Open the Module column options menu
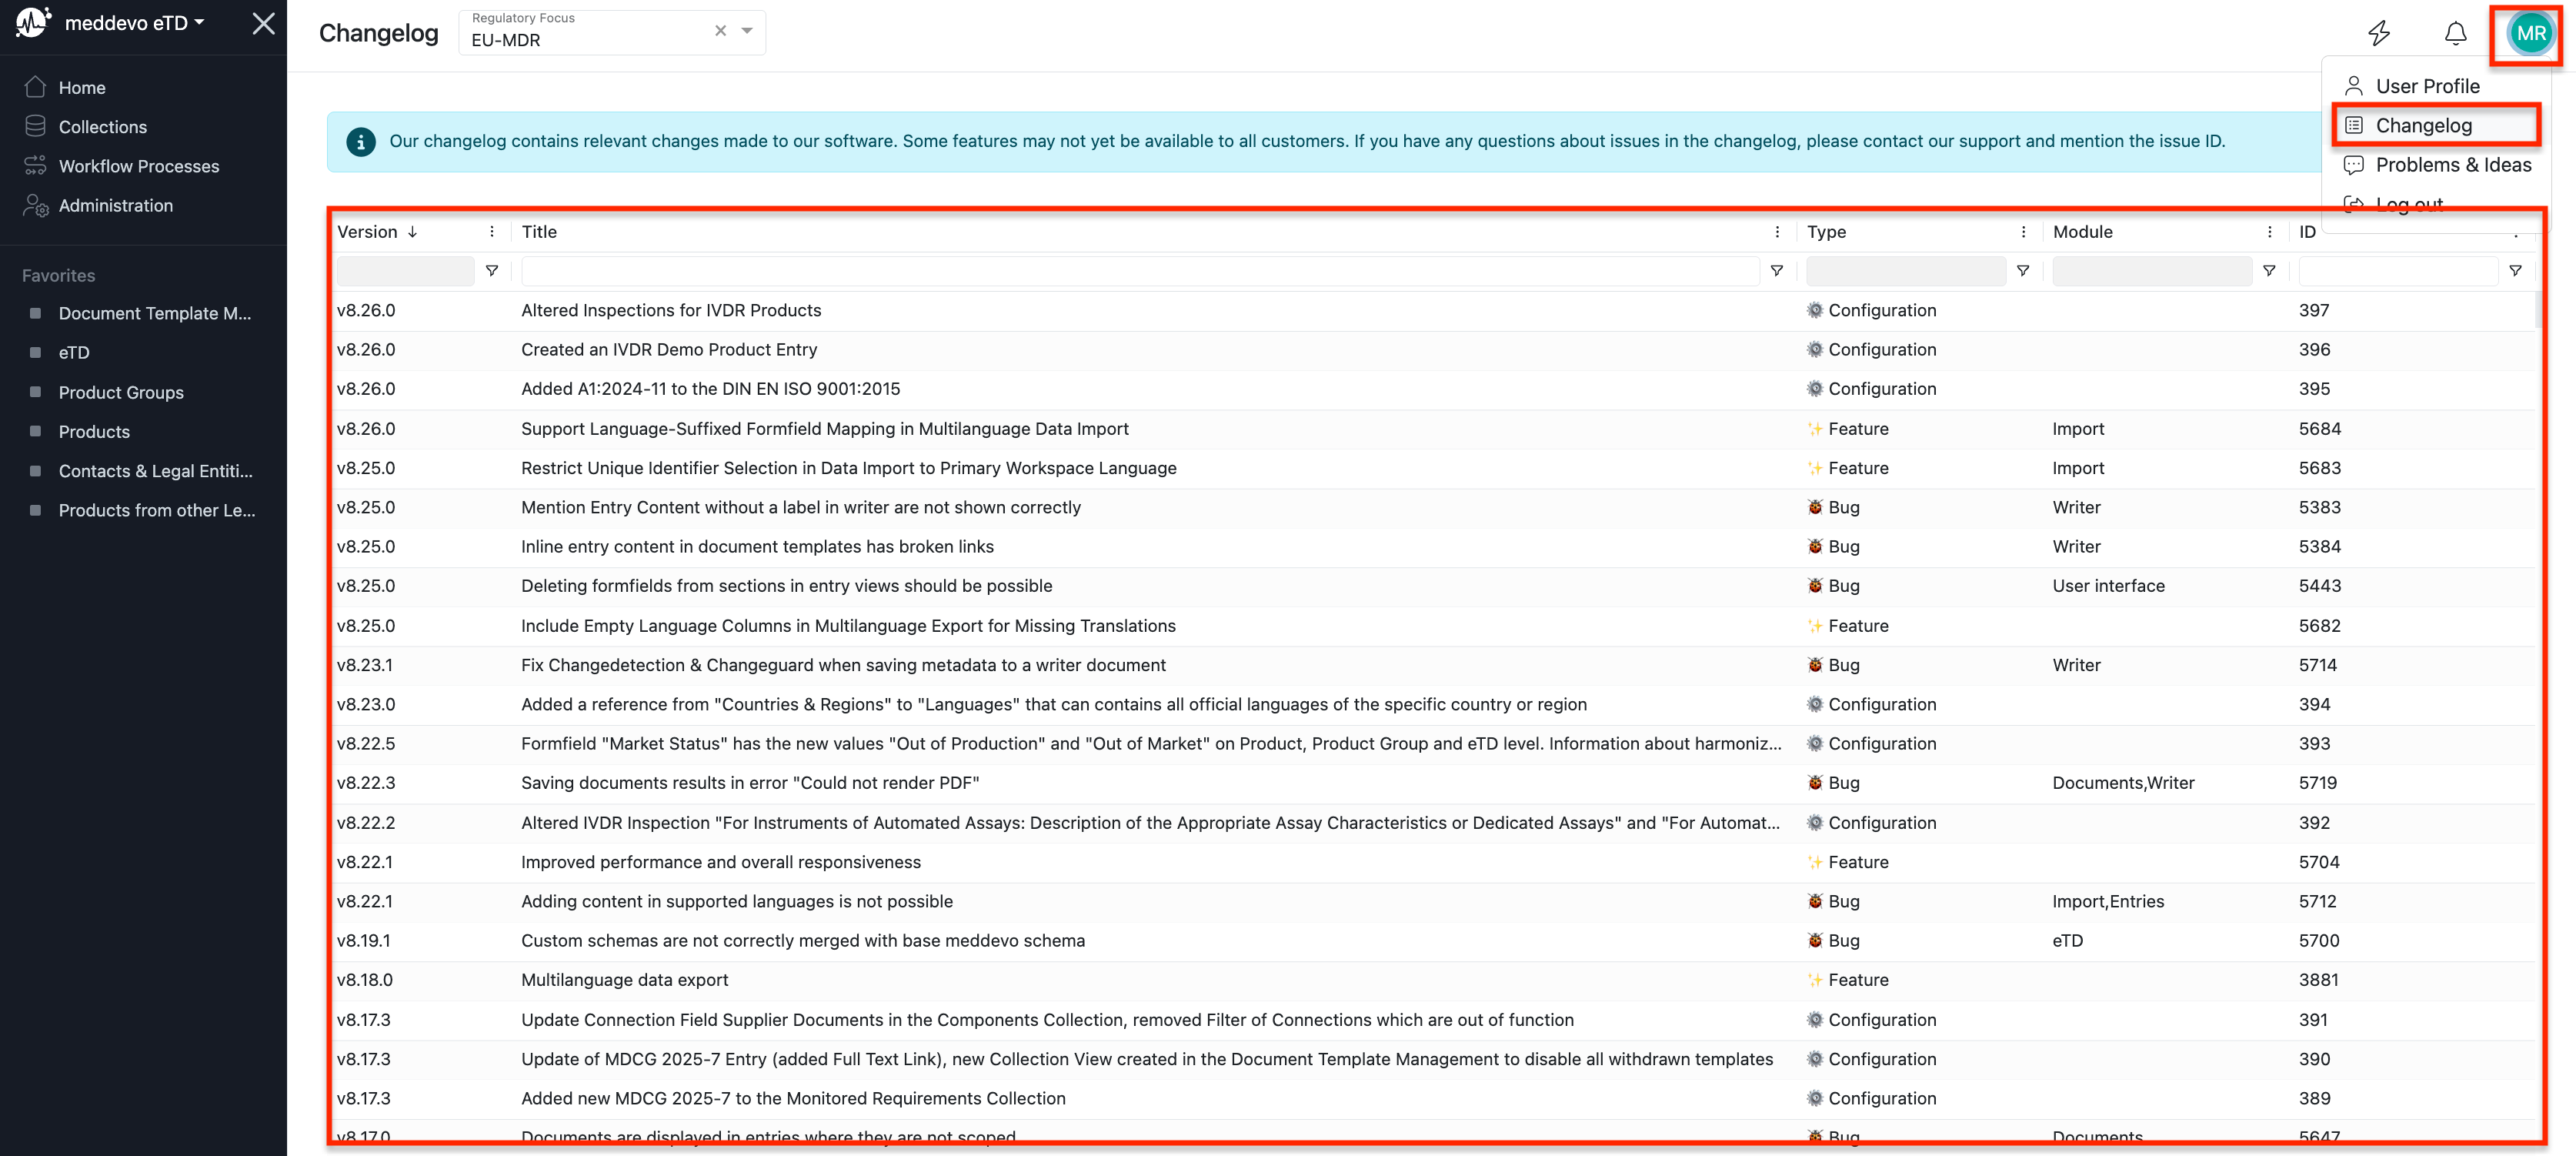 pos(2269,231)
